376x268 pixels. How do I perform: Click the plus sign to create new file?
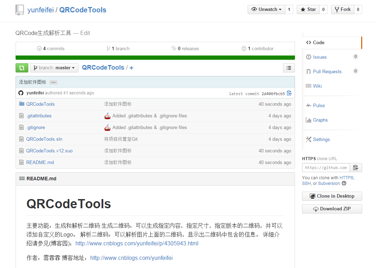click(x=132, y=68)
